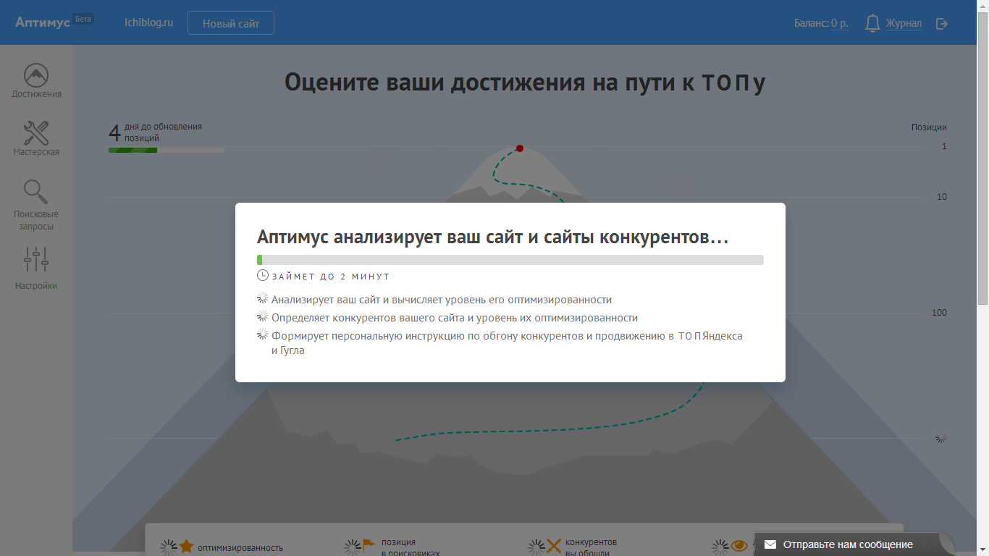Click the logout exit icon
This screenshot has height=556, width=989.
coord(942,24)
